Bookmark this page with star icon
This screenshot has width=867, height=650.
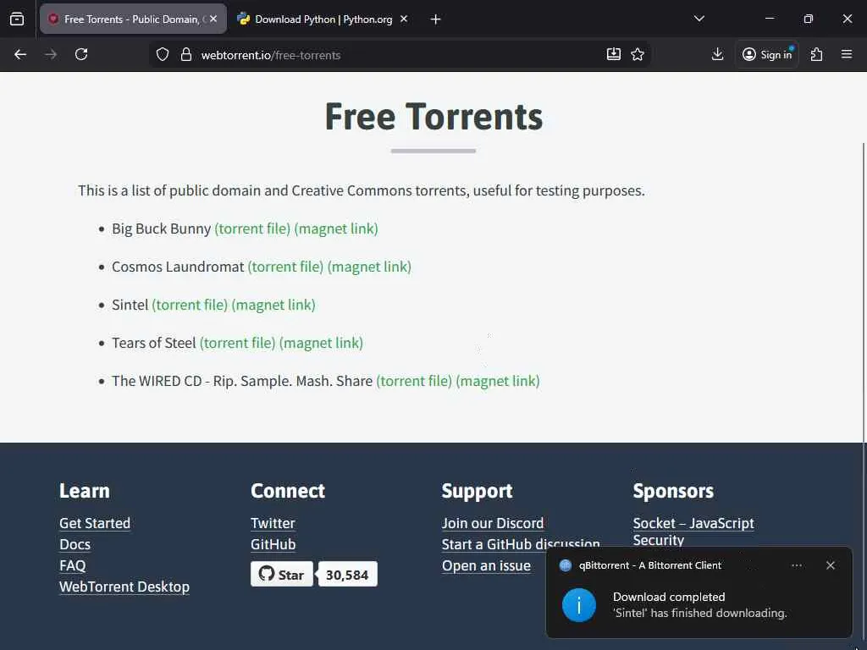point(638,54)
